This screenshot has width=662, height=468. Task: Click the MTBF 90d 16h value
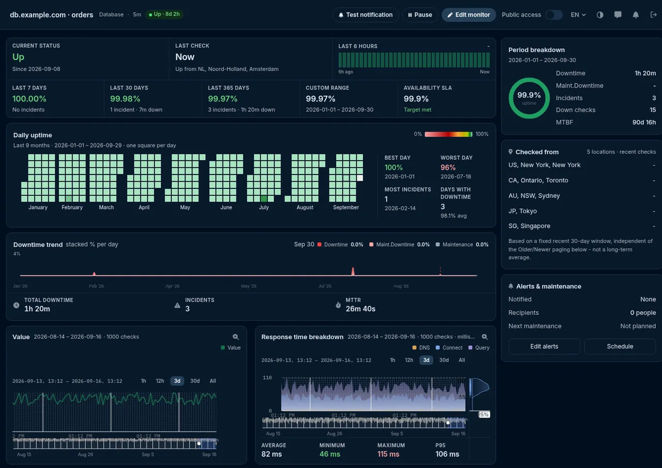click(644, 122)
